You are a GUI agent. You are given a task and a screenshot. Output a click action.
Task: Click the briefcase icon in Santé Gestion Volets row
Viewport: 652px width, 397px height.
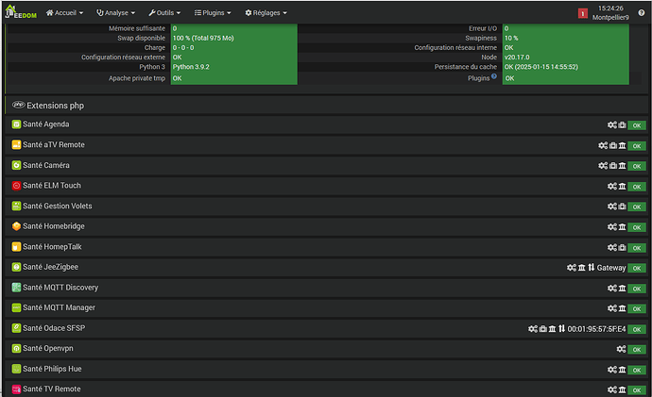[622, 207]
